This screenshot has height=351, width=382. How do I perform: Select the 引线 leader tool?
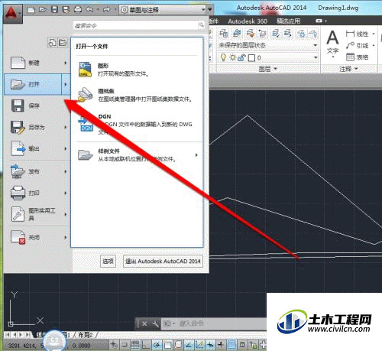(x=357, y=46)
